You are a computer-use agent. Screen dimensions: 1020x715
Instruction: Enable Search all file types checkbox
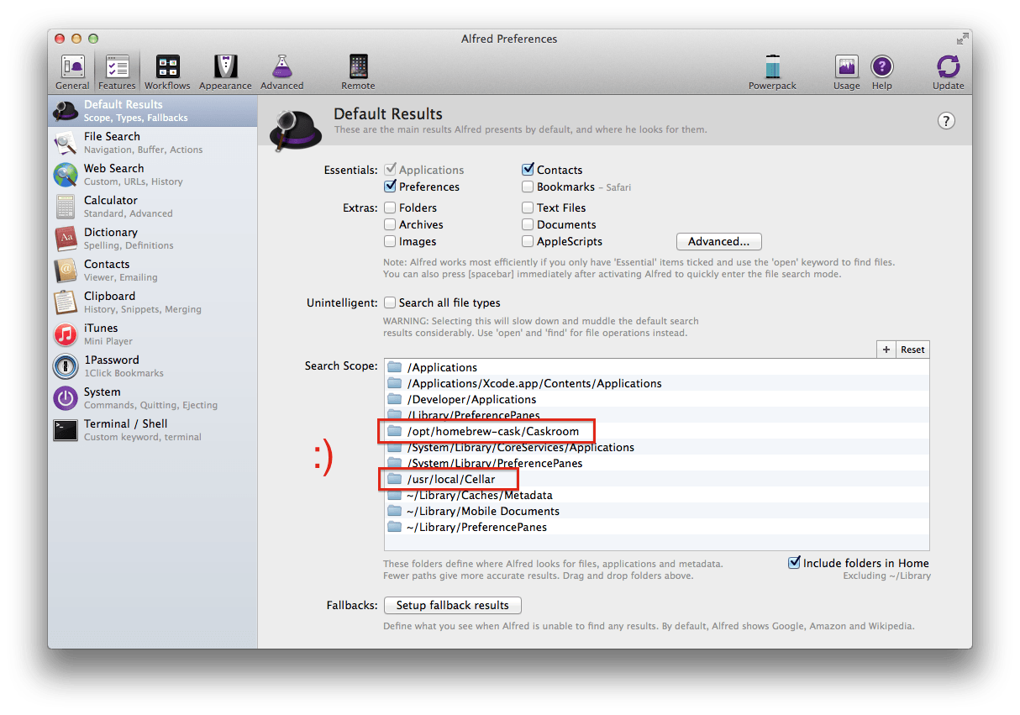(x=390, y=302)
